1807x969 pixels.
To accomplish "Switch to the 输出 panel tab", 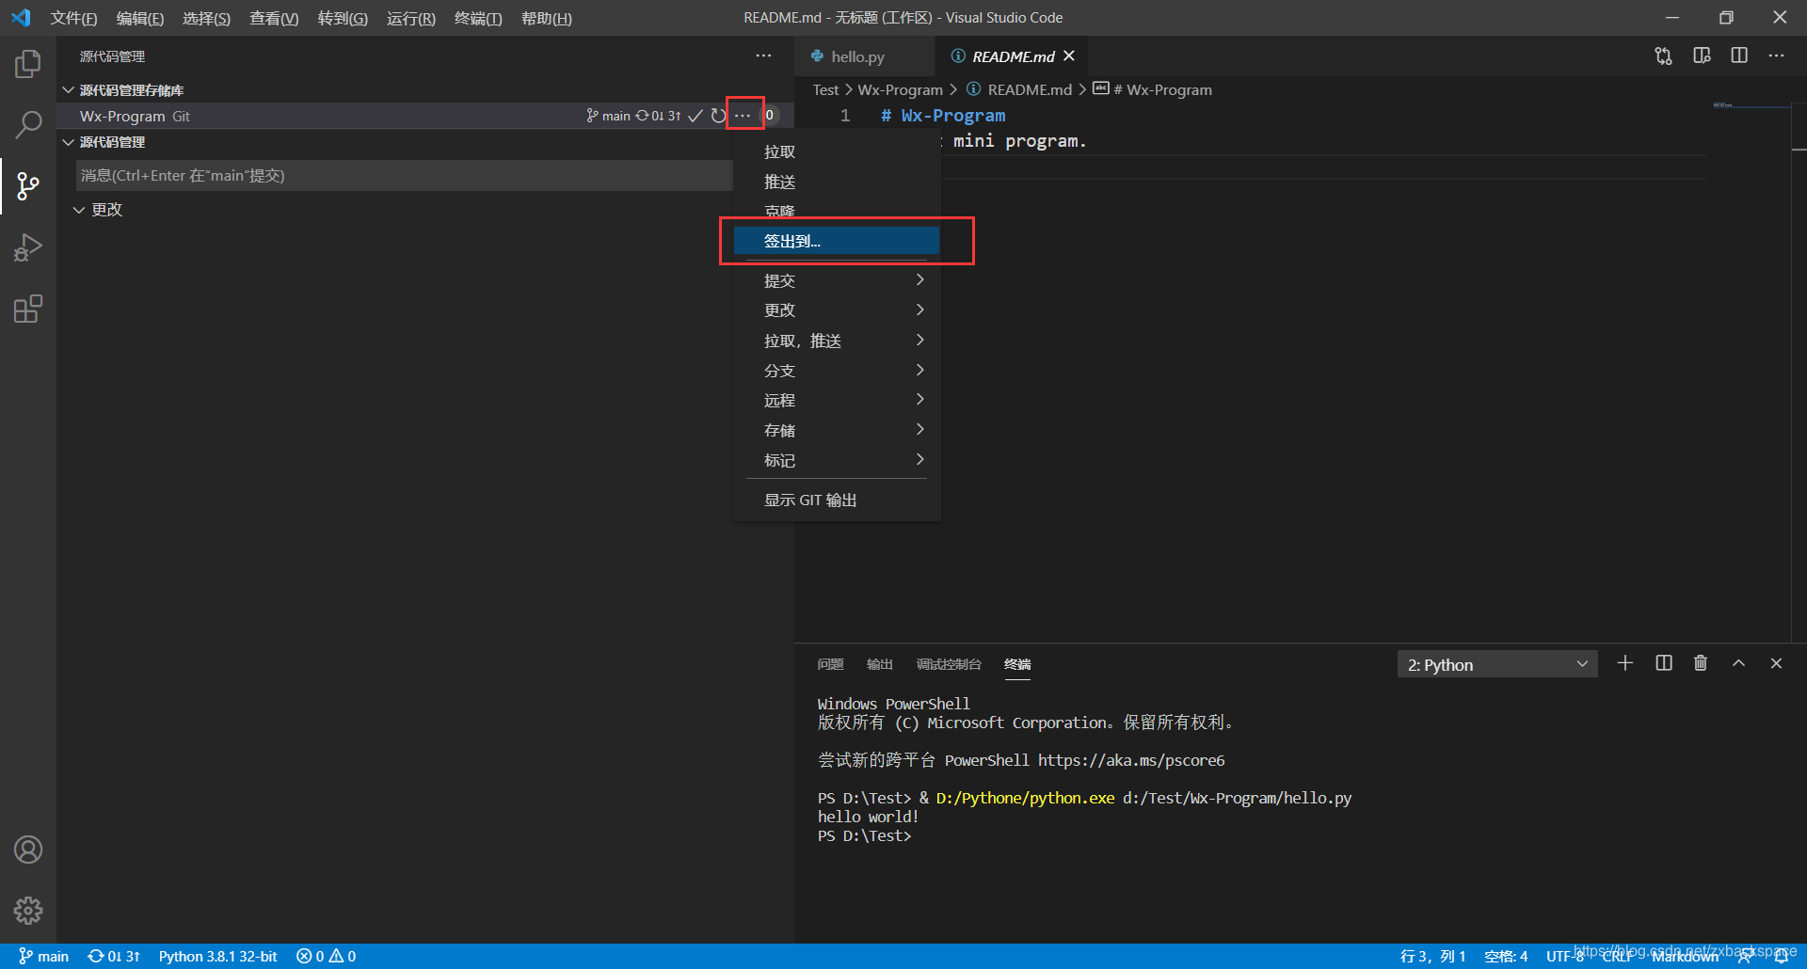I will pyautogui.click(x=879, y=664).
